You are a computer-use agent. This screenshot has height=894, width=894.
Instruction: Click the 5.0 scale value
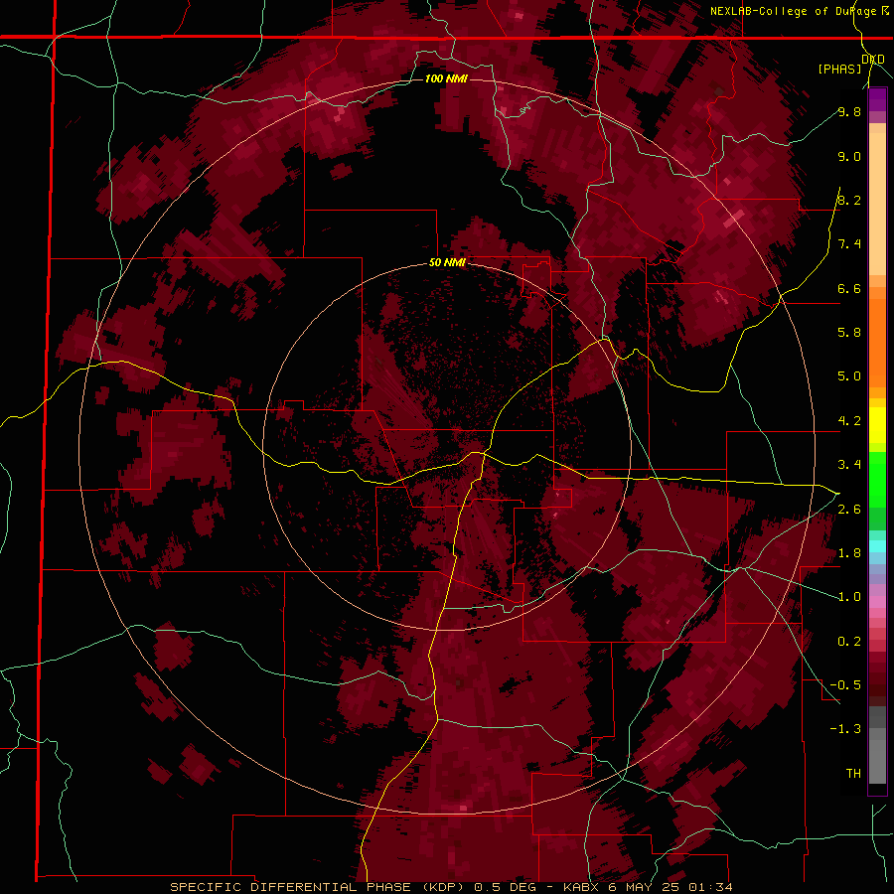[849, 376]
